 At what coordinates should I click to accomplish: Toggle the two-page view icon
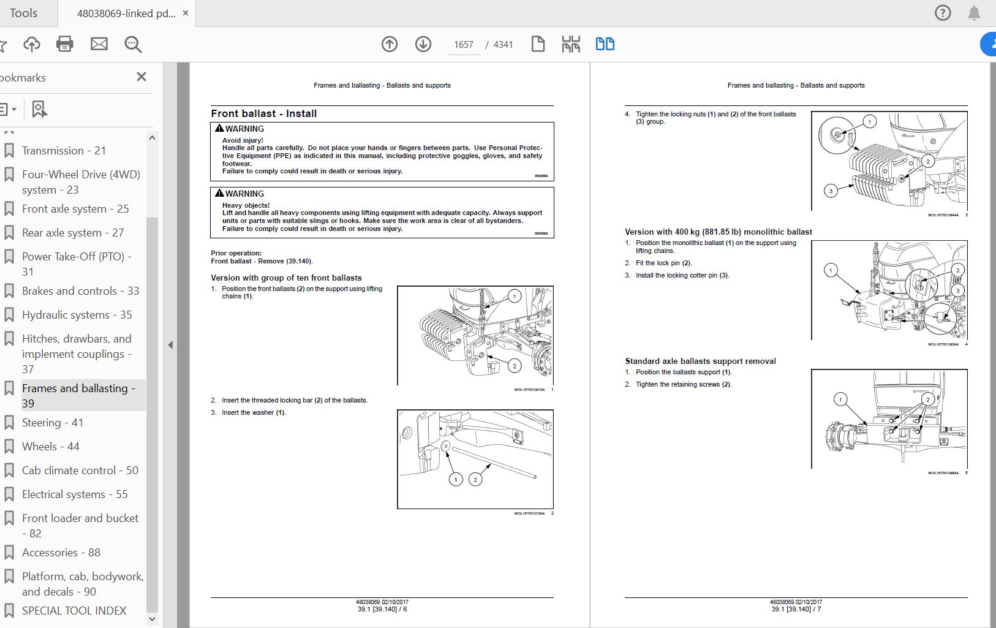[x=605, y=44]
